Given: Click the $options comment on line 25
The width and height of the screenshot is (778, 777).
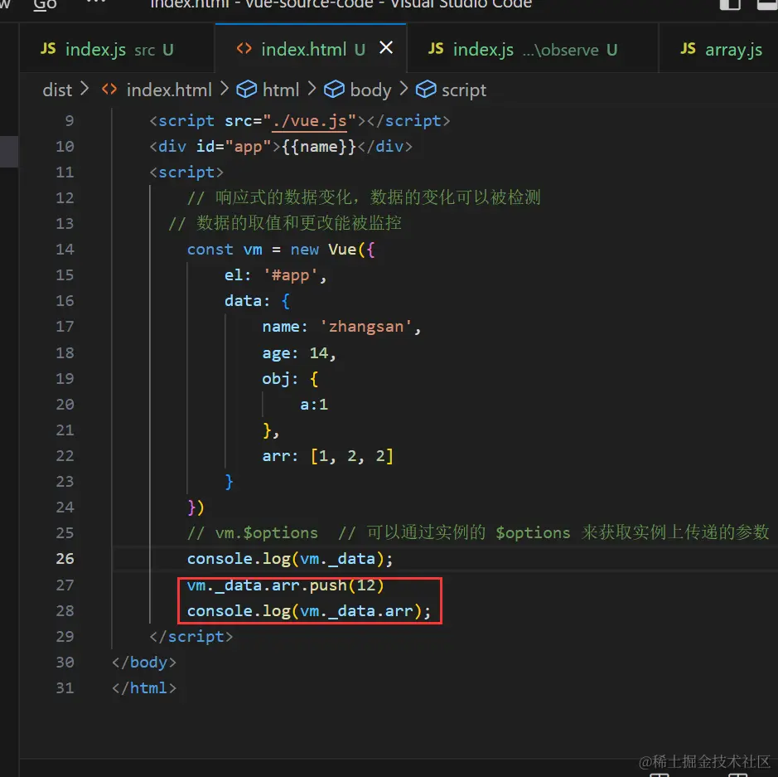Looking at the screenshot, I should point(478,532).
